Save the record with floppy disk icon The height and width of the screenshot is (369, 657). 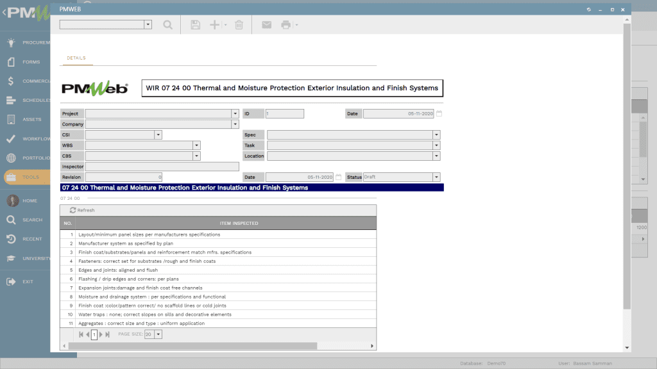point(195,25)
